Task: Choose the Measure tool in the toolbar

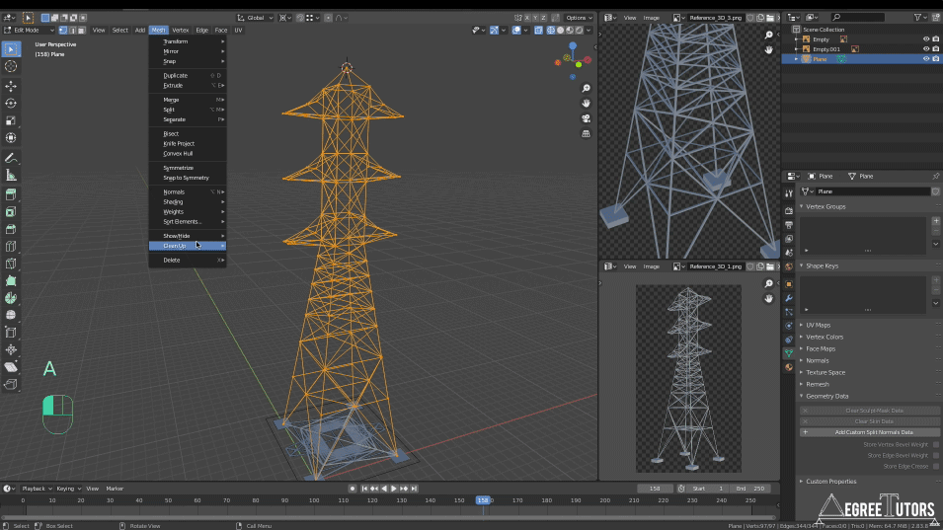Action: pyautogui.click(x=11, y=175)
